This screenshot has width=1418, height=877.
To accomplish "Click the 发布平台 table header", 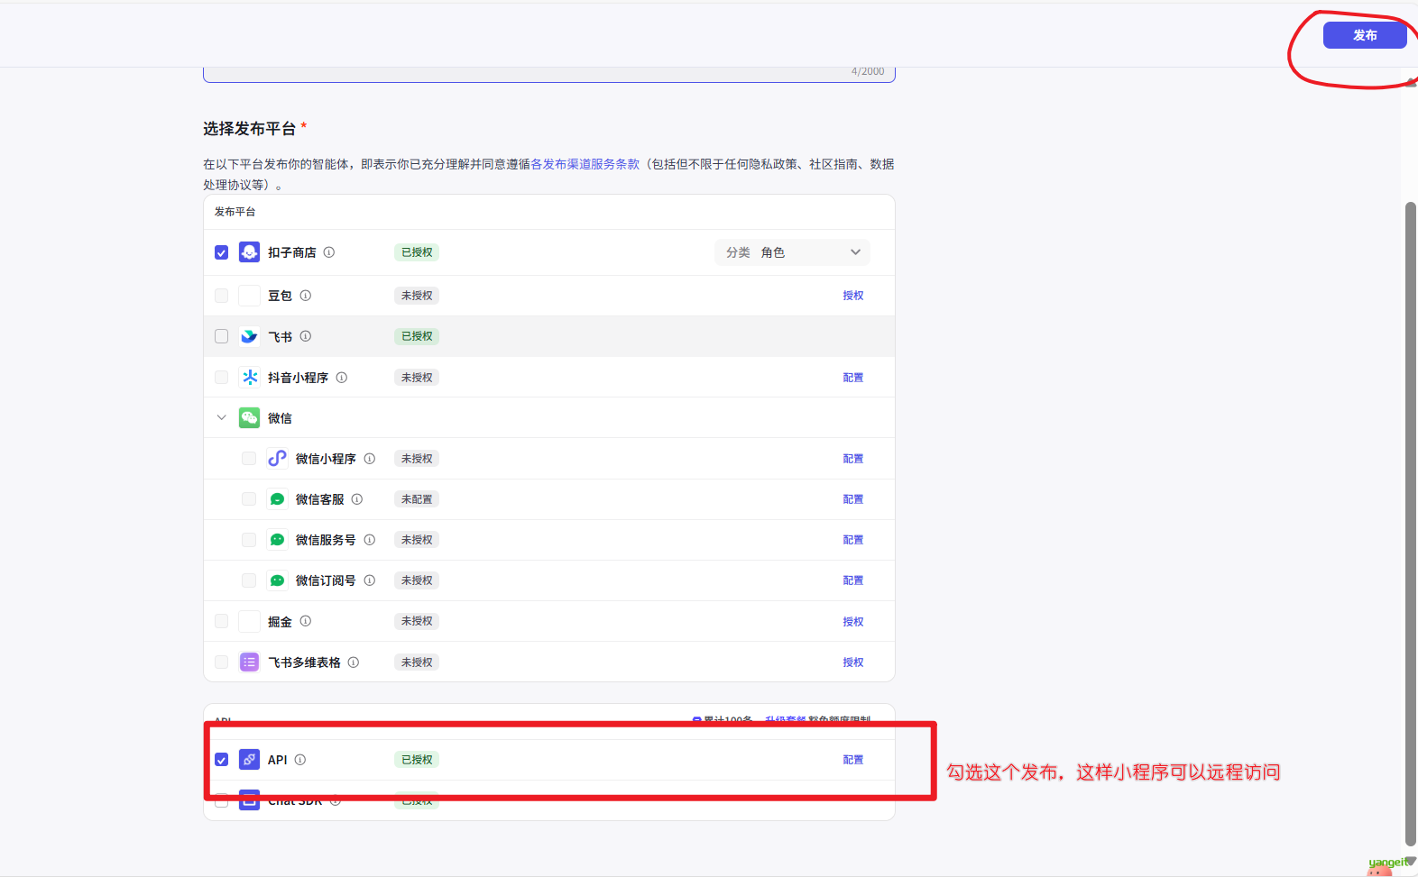I will pos(235,212).
